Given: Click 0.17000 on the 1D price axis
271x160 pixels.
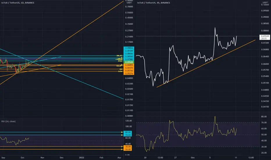Looking at the screenshot, I should (x=129, y=42).
